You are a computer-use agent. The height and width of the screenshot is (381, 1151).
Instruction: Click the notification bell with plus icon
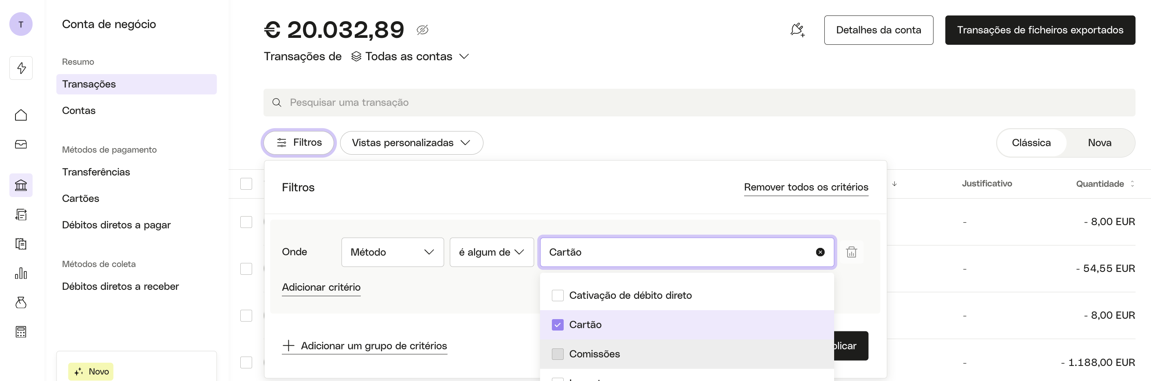coord(797,30)
